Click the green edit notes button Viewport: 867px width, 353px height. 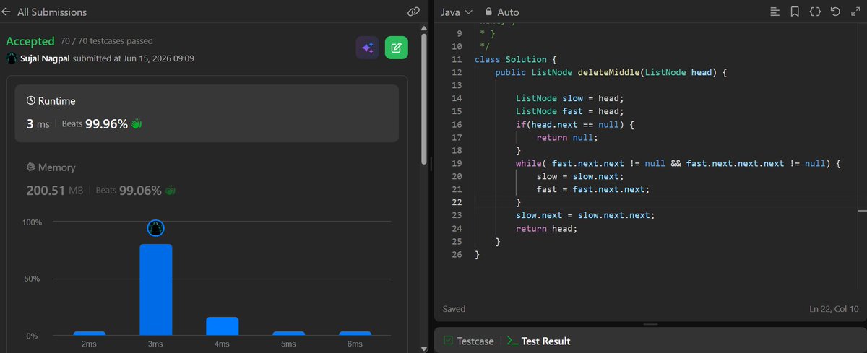396,48
